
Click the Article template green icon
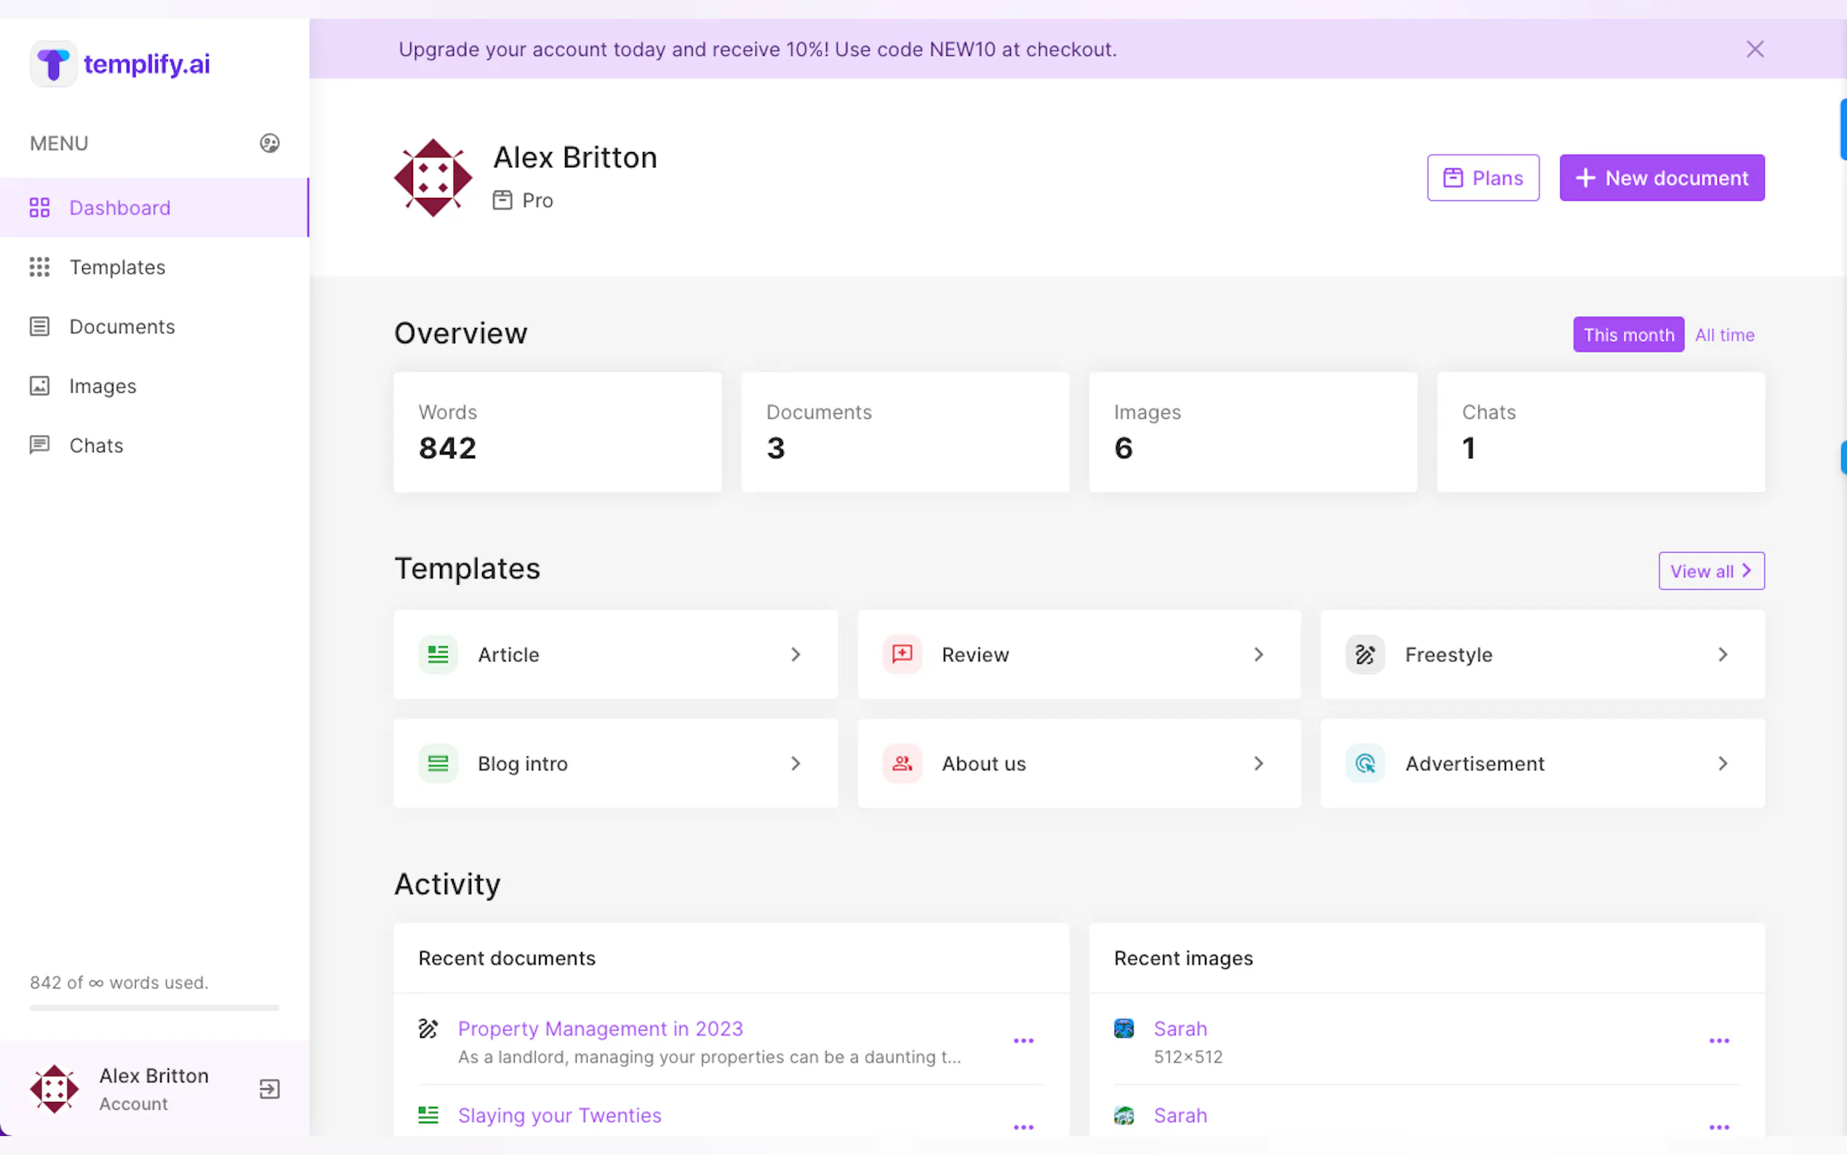click(438, 655)
